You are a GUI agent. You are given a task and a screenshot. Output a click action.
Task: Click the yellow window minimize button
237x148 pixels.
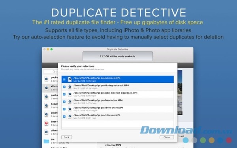coord(48,49)
